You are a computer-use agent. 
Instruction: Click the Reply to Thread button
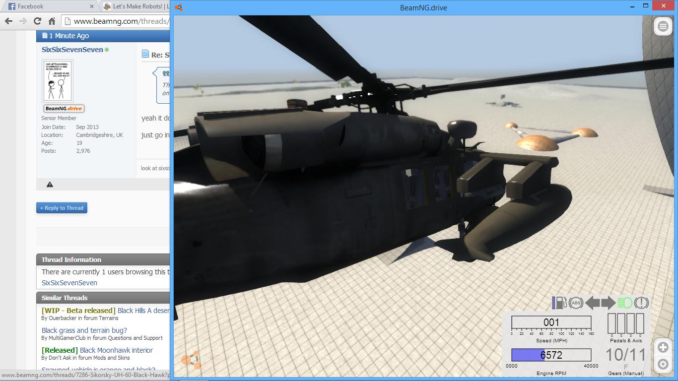[x=62, y=208]
